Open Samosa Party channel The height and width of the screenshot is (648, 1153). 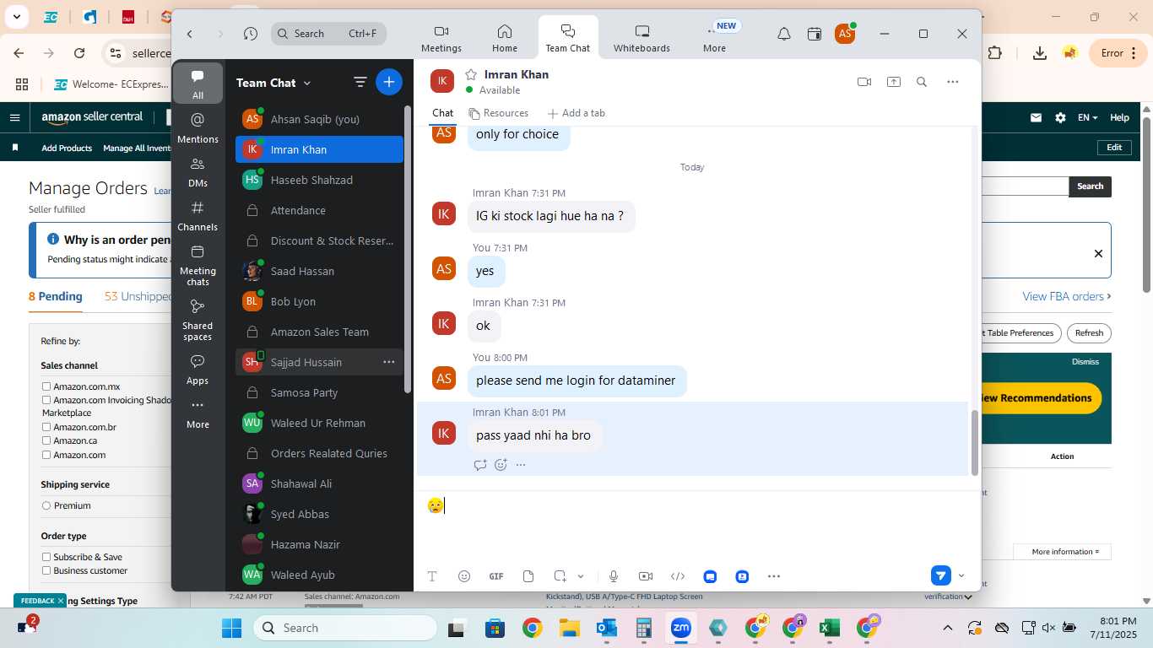(319, 392)
